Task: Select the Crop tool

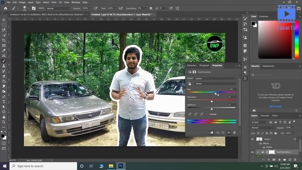Action: click(4, 40)
